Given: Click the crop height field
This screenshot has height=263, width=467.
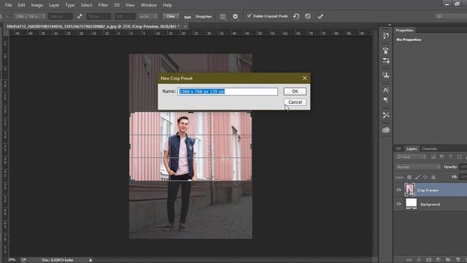Looking at the screenshot, I should point(99,16).
